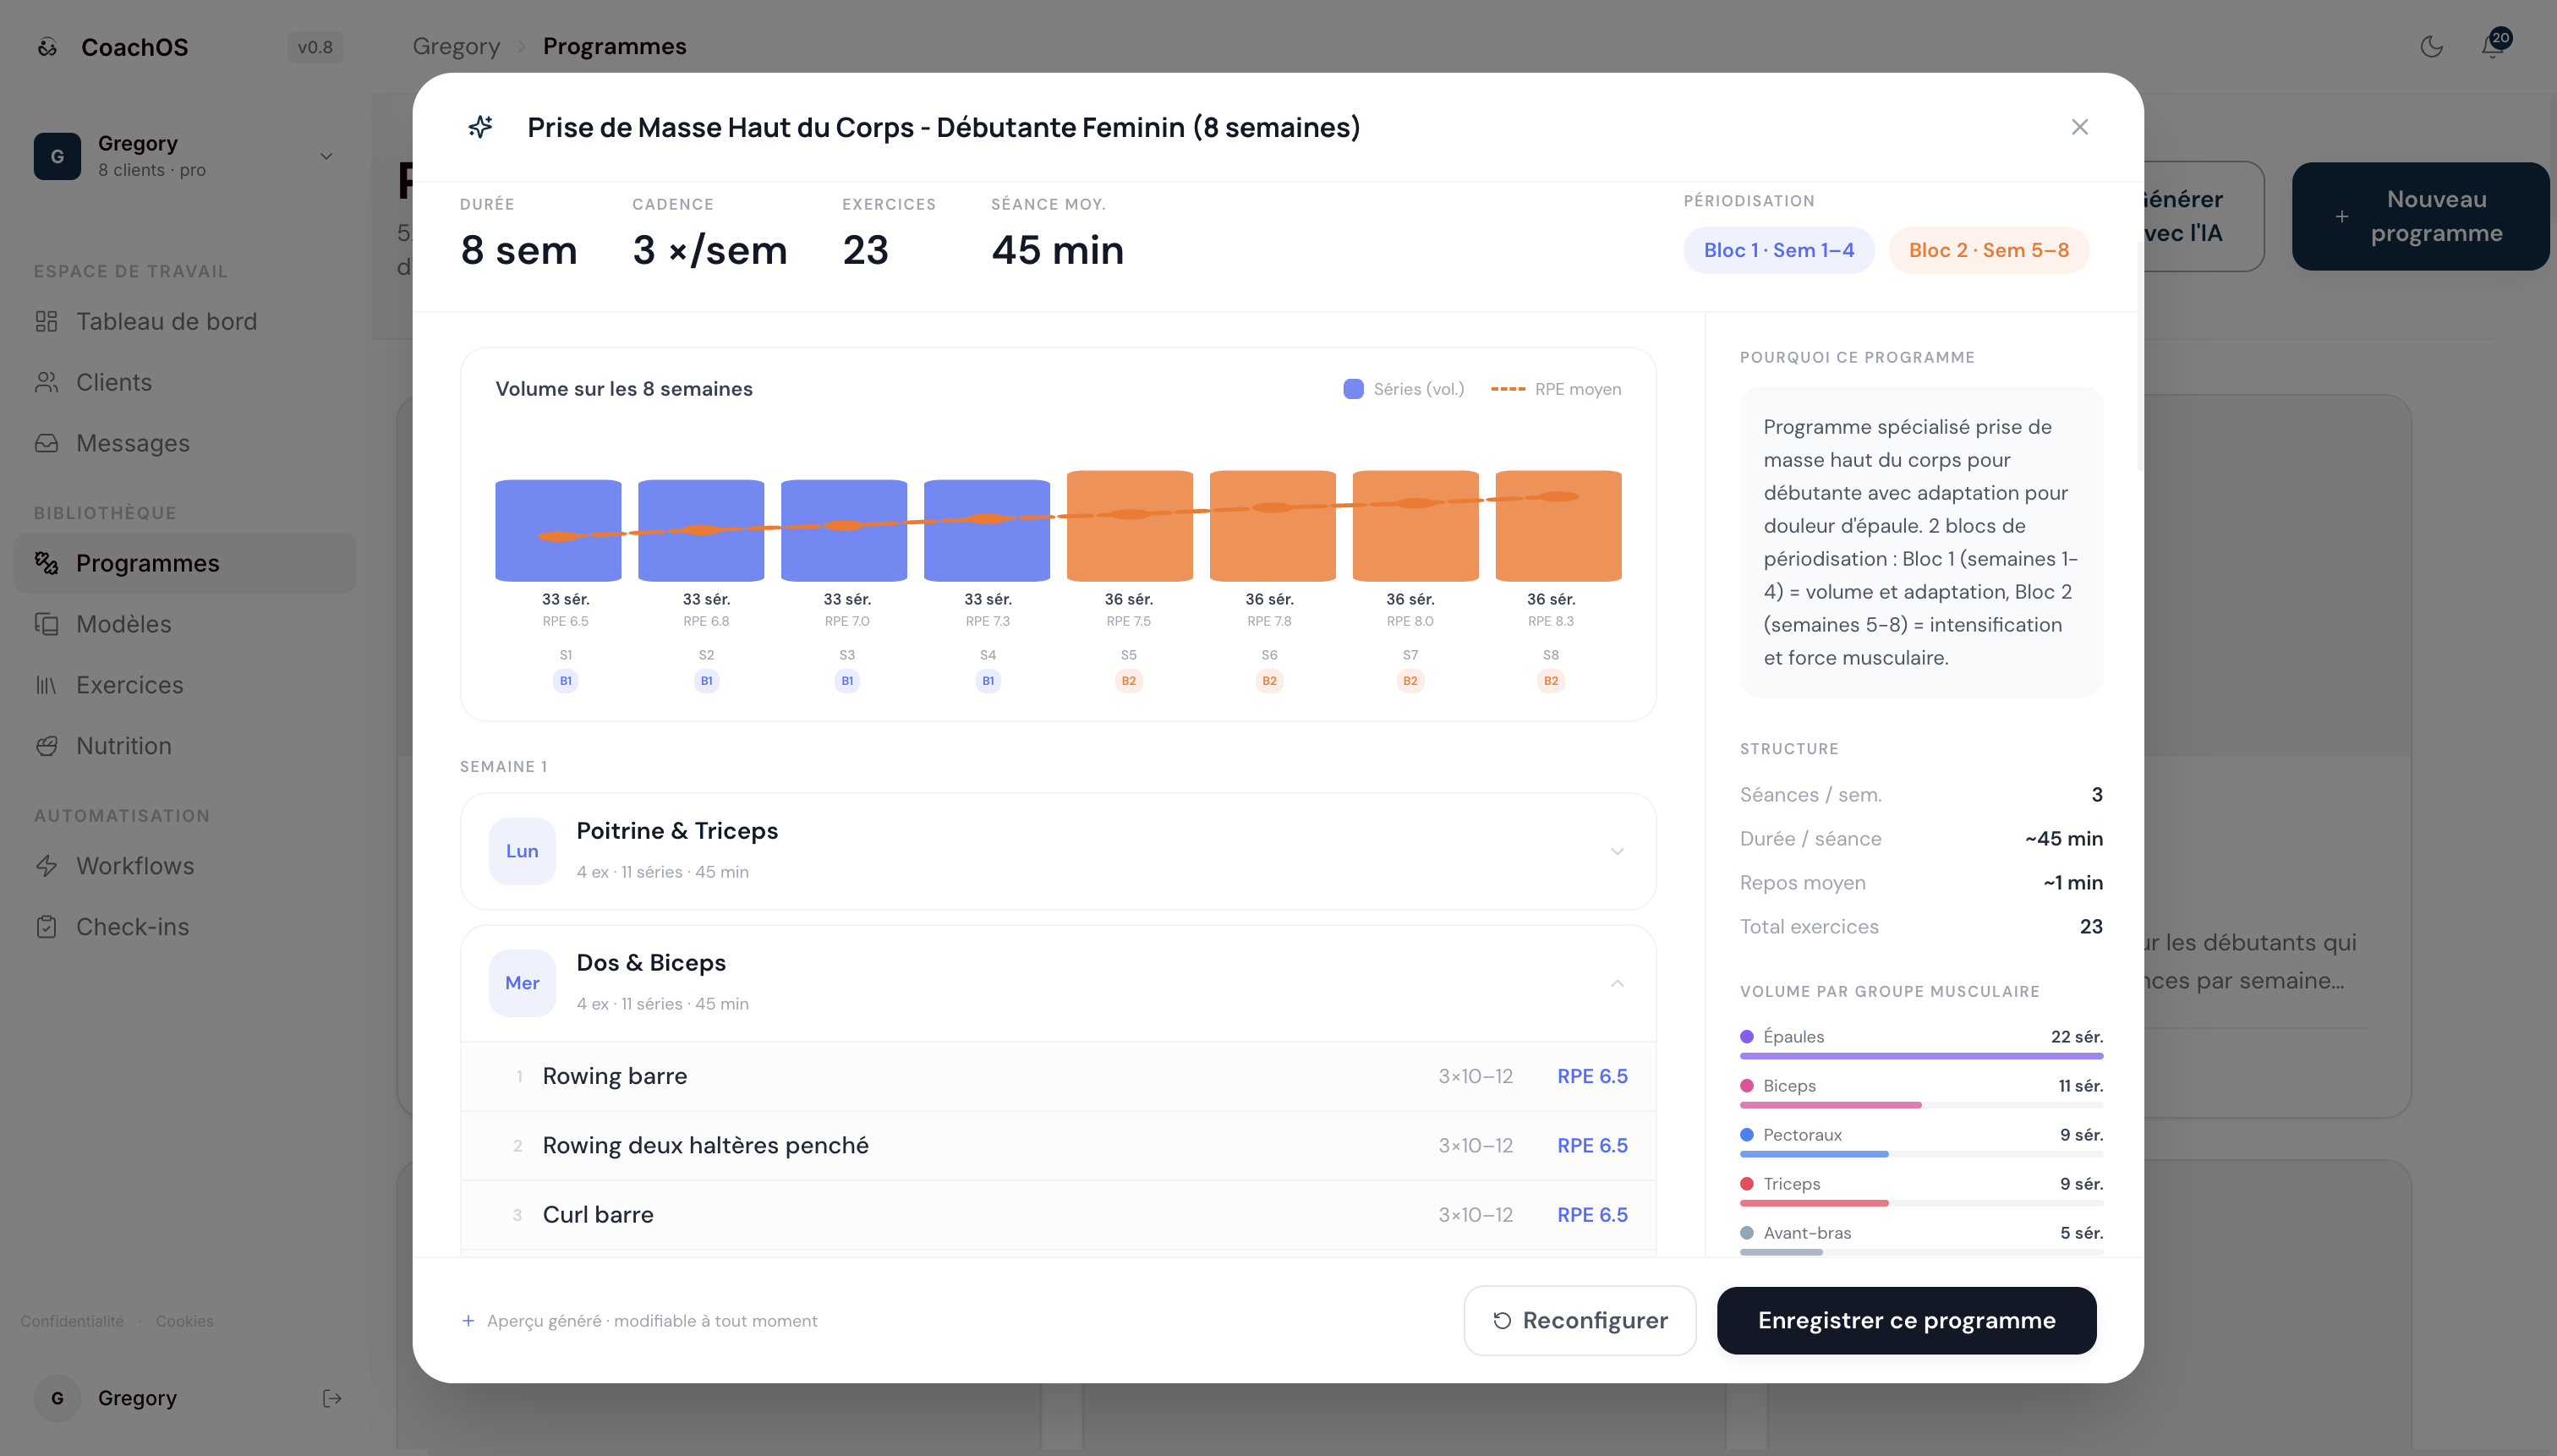This screenshot has width=2557, height=1456.
Task: Select the Bloc 1 · Sem 1–4 chip
Action: 1778,250
